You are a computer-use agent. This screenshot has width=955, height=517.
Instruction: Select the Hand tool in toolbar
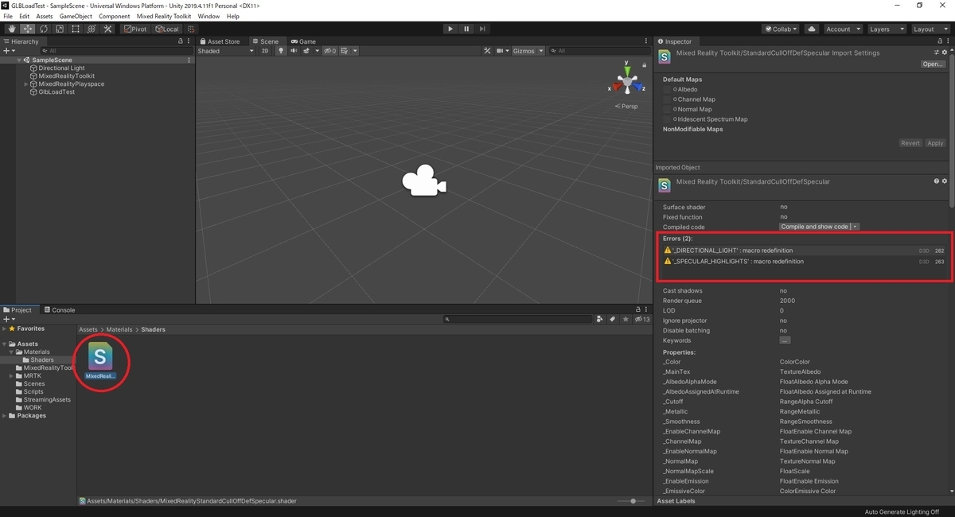tap(11, 29)
